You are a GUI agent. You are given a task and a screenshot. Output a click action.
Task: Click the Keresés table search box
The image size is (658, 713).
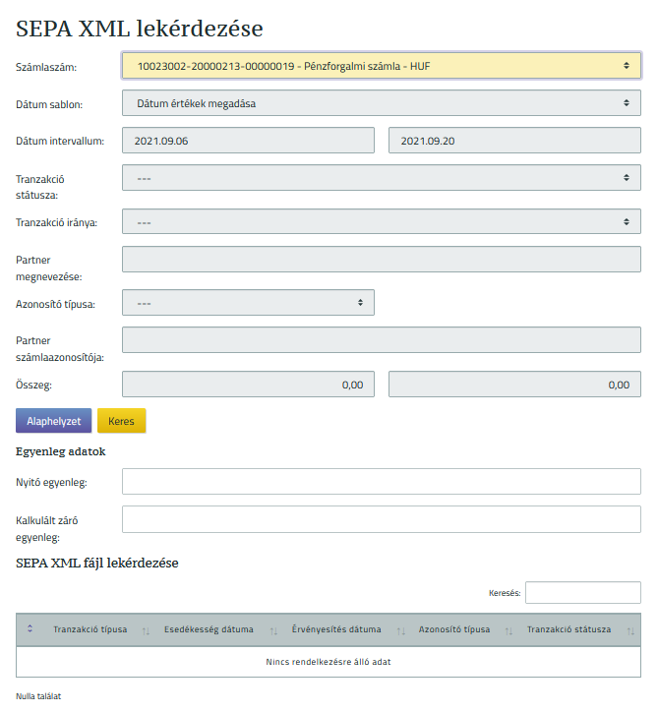coord(582,593)
